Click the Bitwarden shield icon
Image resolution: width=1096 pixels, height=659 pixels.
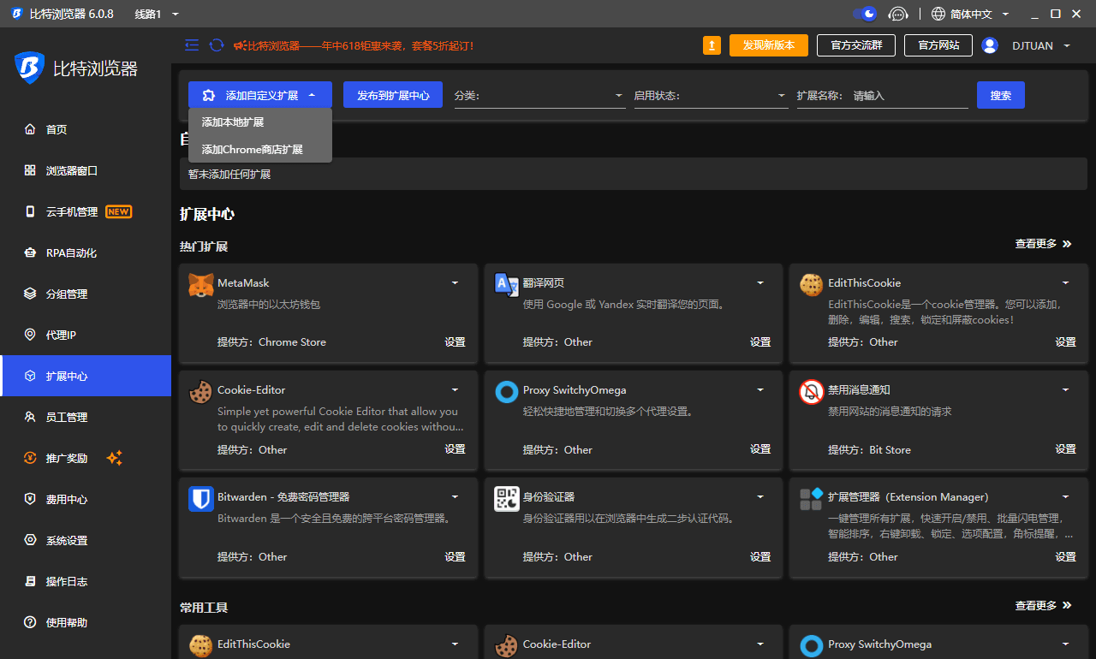pyautogui.click(x=200, y=499)
